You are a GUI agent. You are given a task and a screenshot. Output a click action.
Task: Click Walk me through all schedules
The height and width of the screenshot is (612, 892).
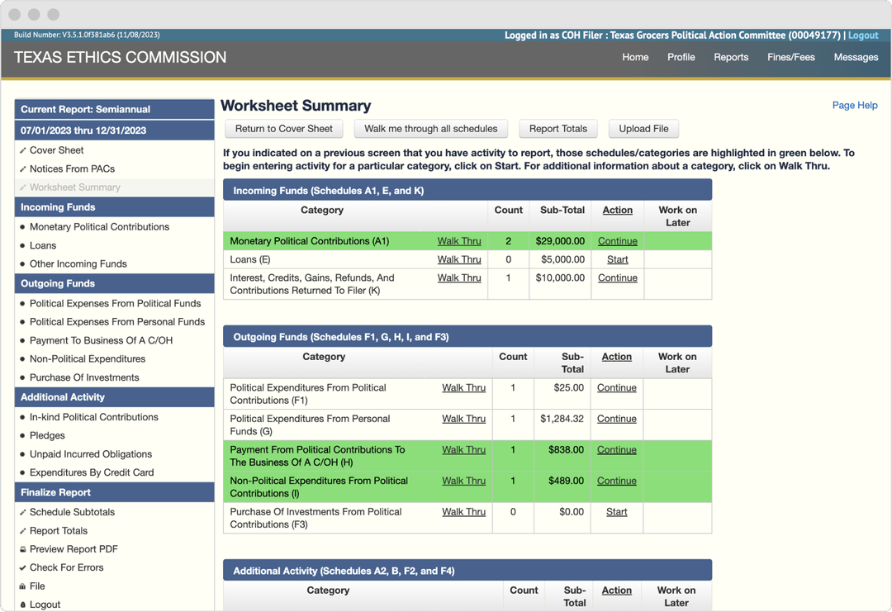click(430, 128)
